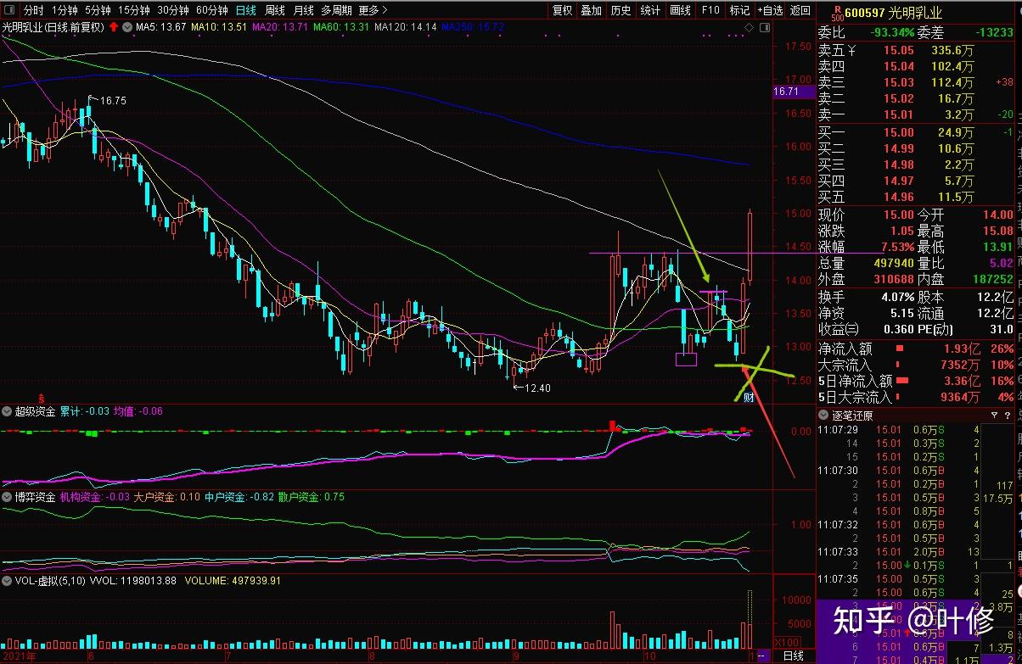Click the red up-arrow next to 光明乳业 title
The height and width of the screenshot is (664, 1022).
pos(113,27)
